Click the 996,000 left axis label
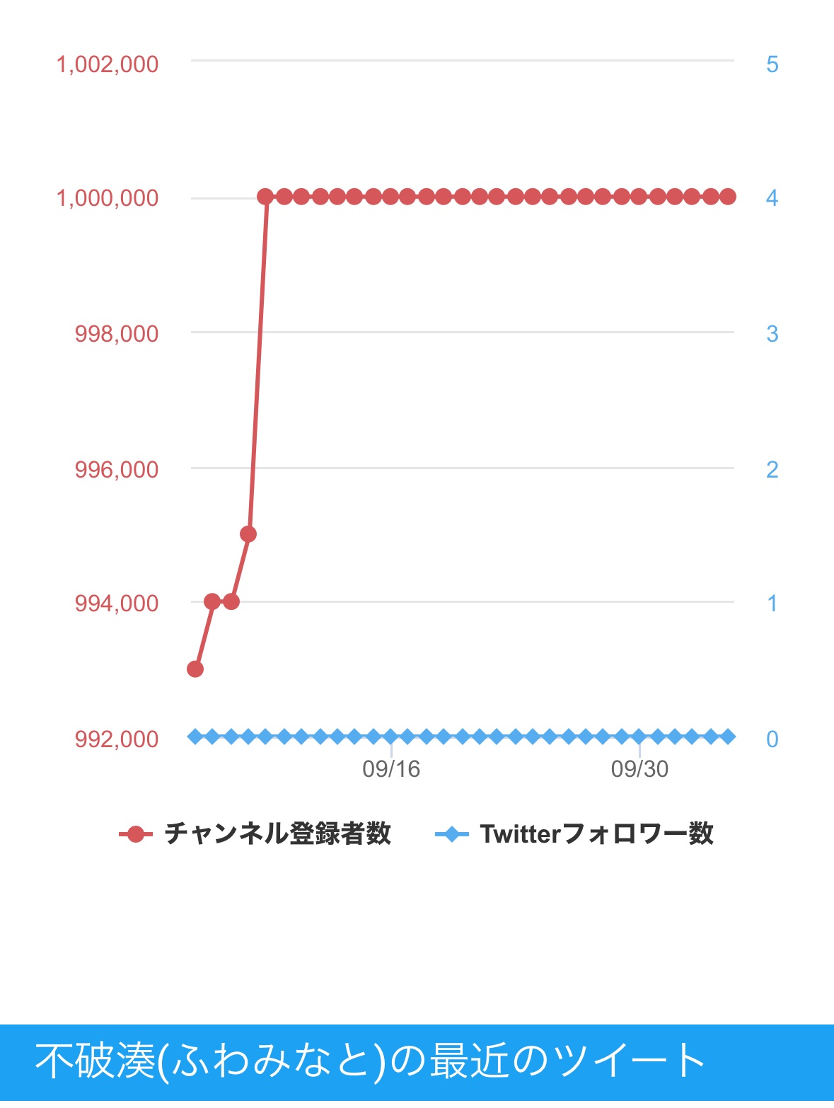The image size is (834, 1108). [117, 469]
